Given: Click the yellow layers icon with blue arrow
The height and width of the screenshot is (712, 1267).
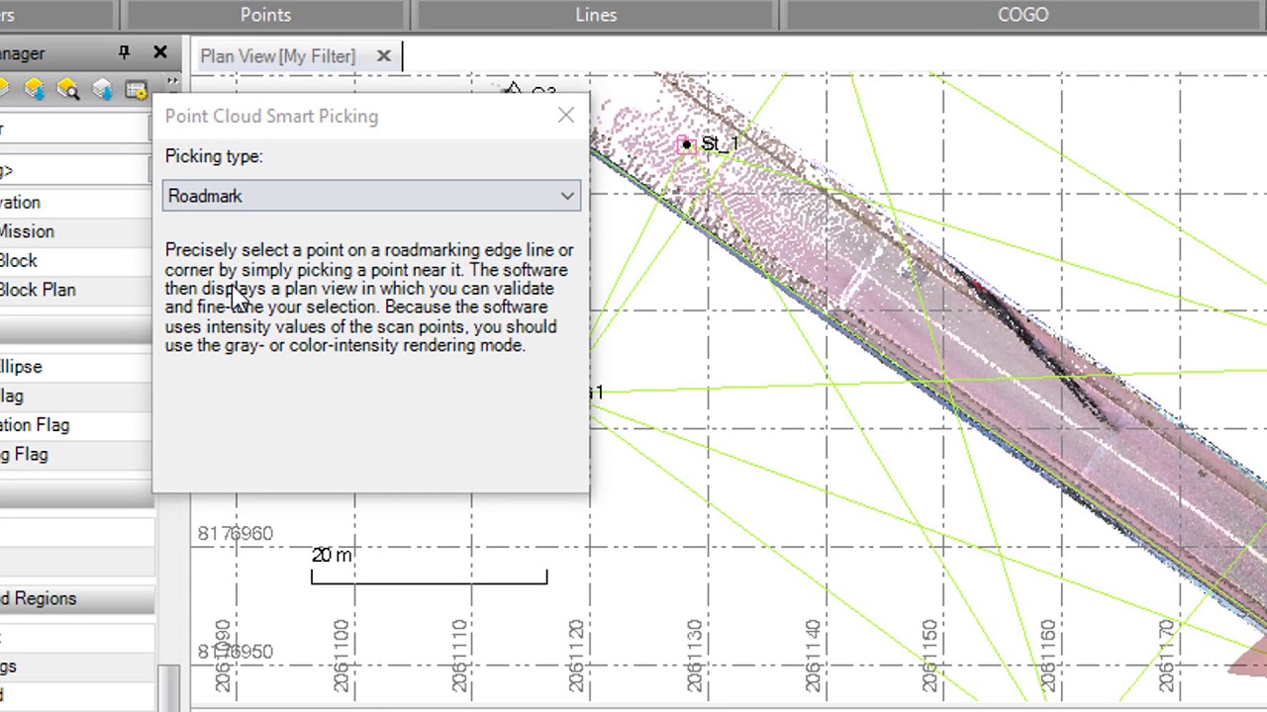Looking at the screenshot, I should pos(35,90).
